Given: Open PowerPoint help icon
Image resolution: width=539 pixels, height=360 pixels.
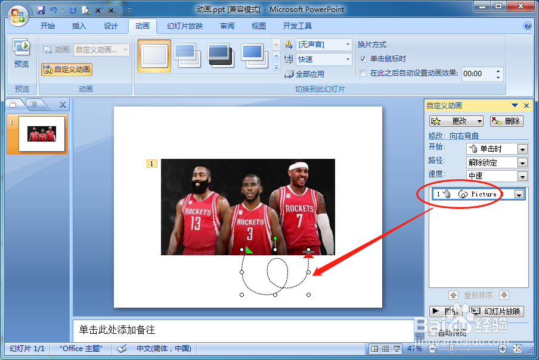Looking at the screenshot, I should [x=528, y=26].
